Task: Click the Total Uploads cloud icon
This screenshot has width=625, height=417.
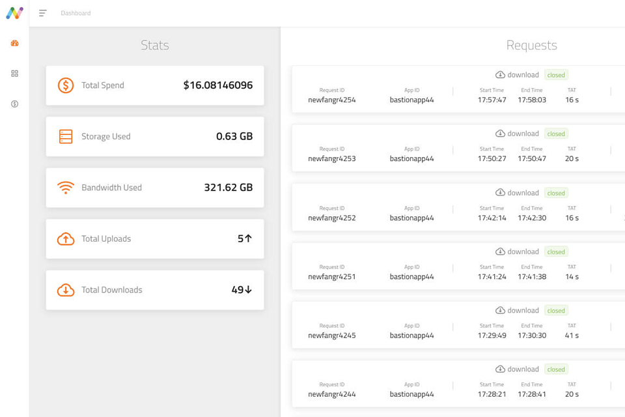Action: tap(66, 239)
